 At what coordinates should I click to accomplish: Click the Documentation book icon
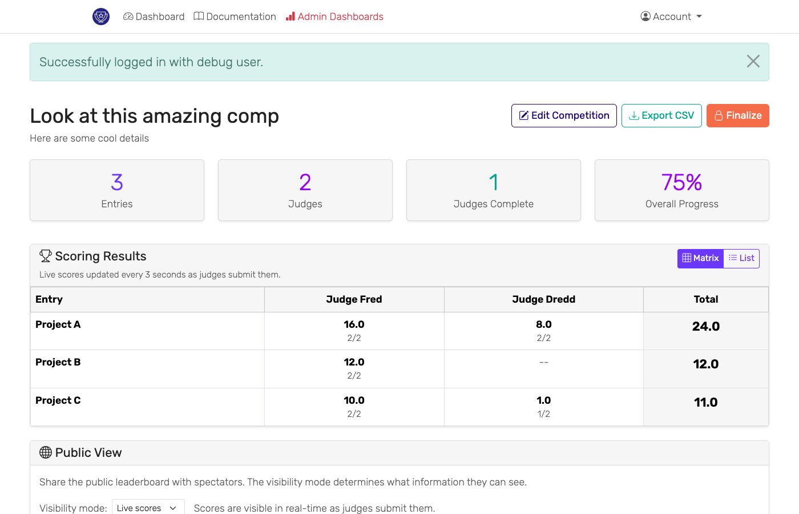[x=198, y=17]
